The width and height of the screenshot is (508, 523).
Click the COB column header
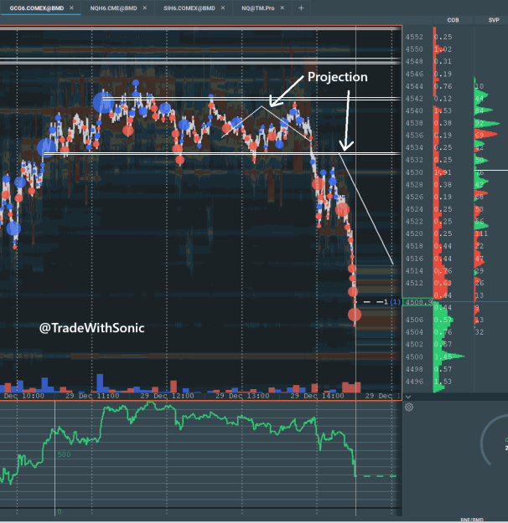tap(453, 20)
